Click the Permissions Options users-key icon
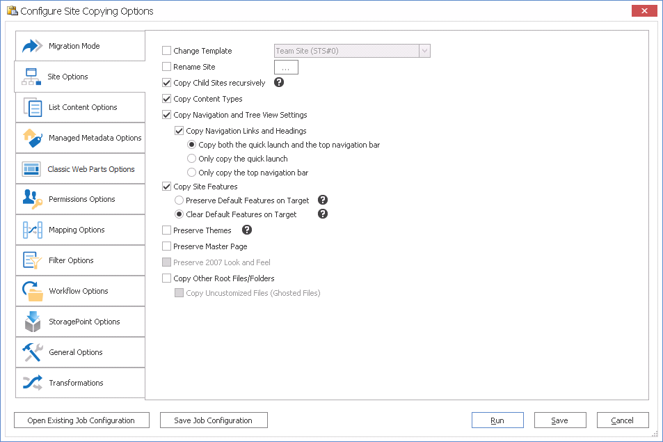This screenshot has height=442, width=663. click(33, 199)
